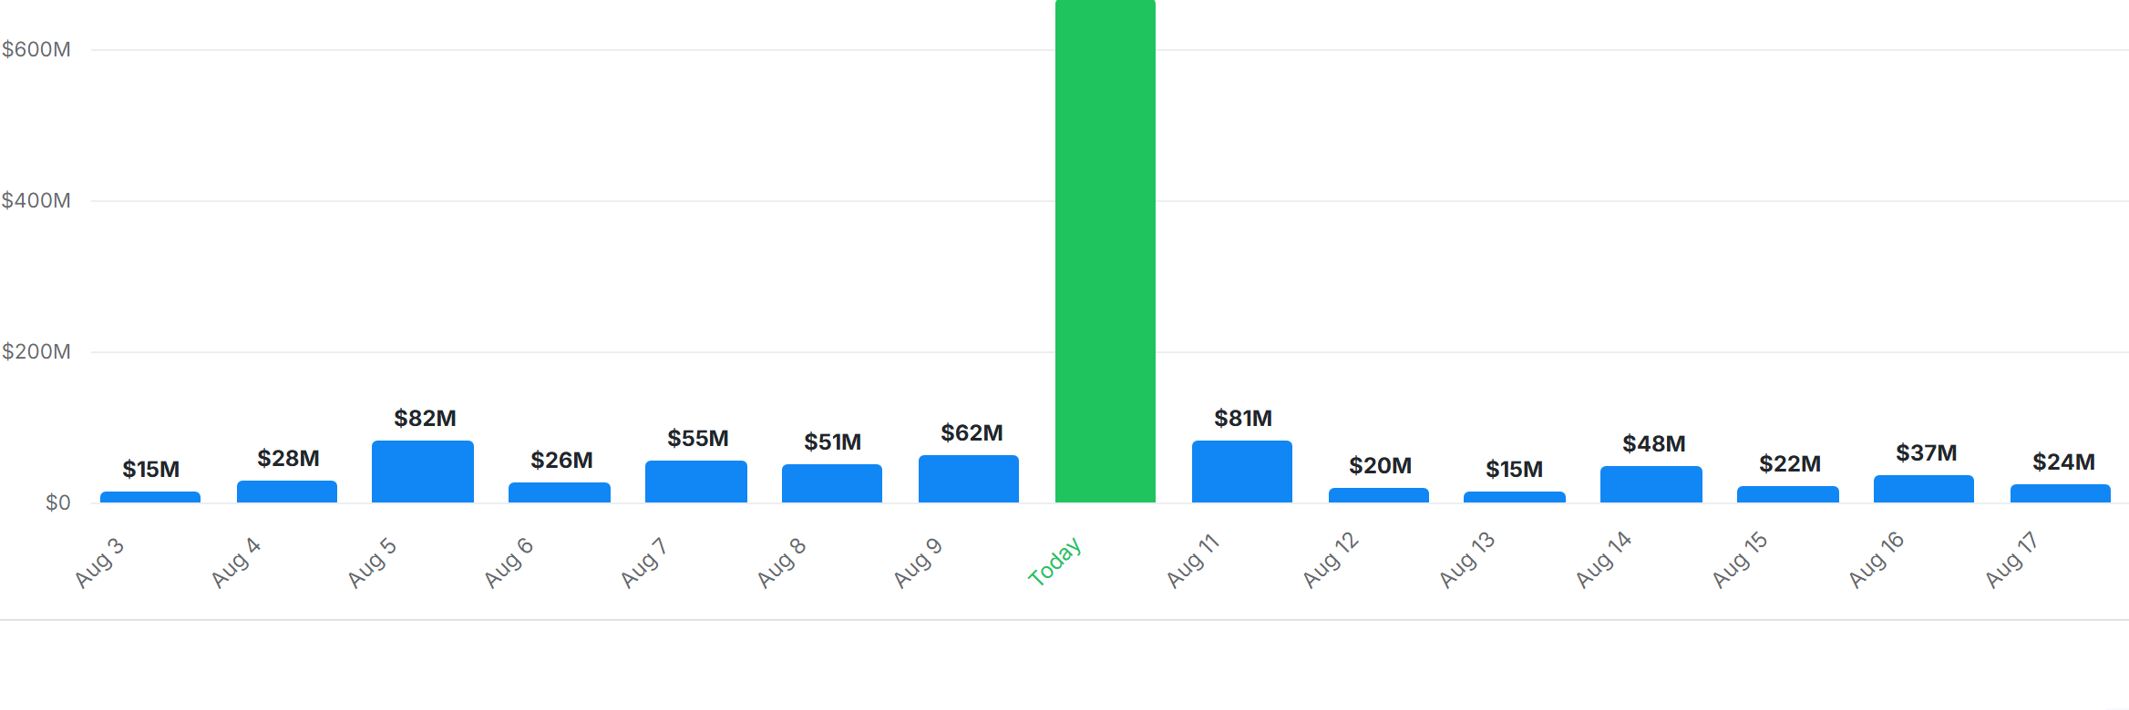Click the $20M value label
Image resolution: width=2129 pixels, height=710 pixels.
coord(1381,466)
